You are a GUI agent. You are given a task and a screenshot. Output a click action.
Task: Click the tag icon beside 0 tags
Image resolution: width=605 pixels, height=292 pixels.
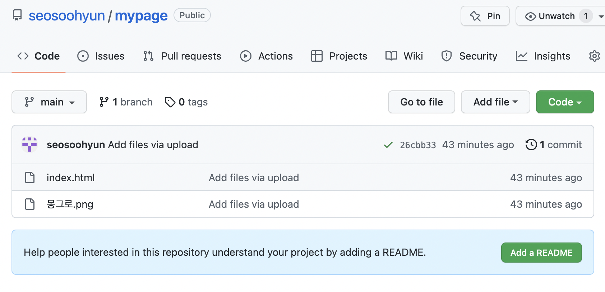pyautogui.click(x=170, y=102)
